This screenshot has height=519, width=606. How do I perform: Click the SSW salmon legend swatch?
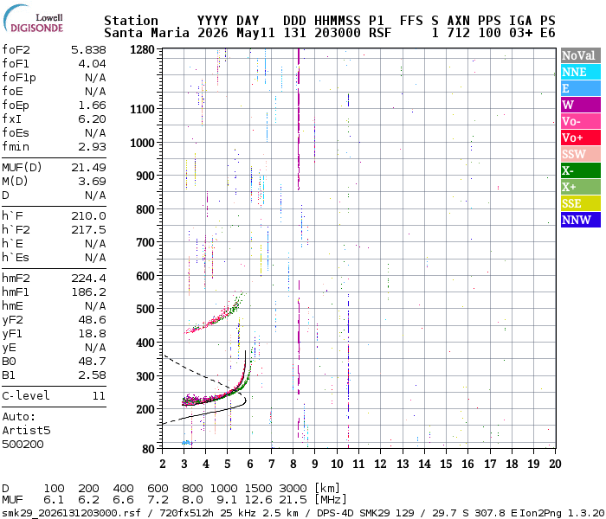(x=581, y=154)
